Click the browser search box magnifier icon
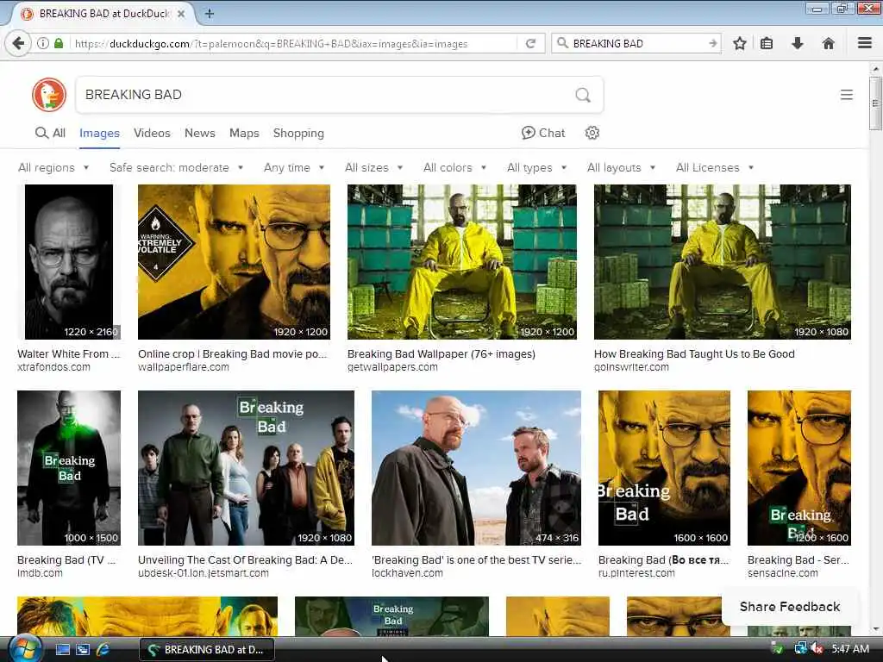Viewport: 883px width, 662px height. [562, 43]
